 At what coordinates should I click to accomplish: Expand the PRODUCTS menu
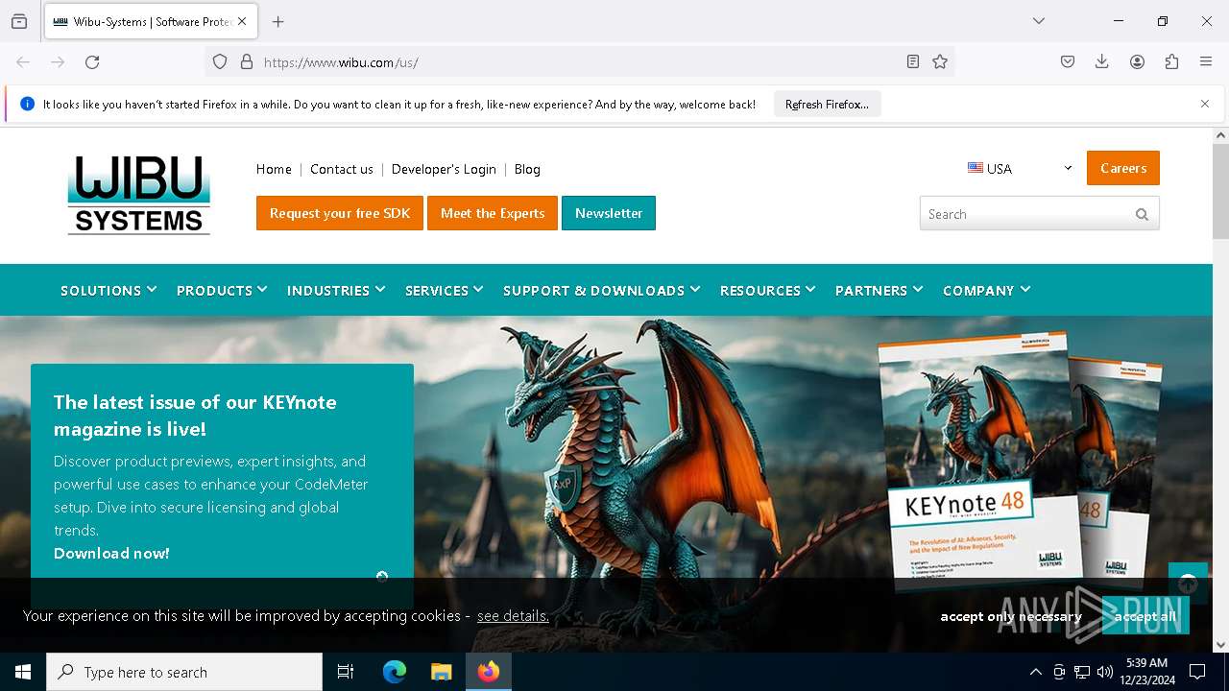222,290
